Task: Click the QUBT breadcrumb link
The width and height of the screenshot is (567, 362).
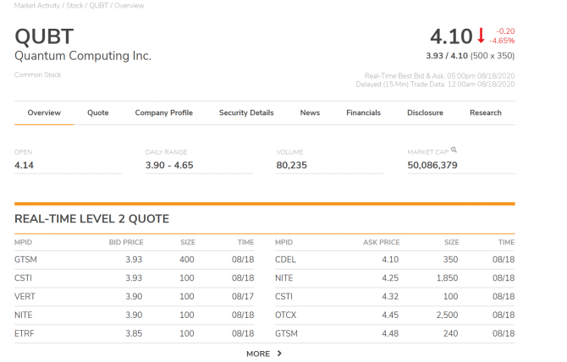Action: tap(98, 5)
